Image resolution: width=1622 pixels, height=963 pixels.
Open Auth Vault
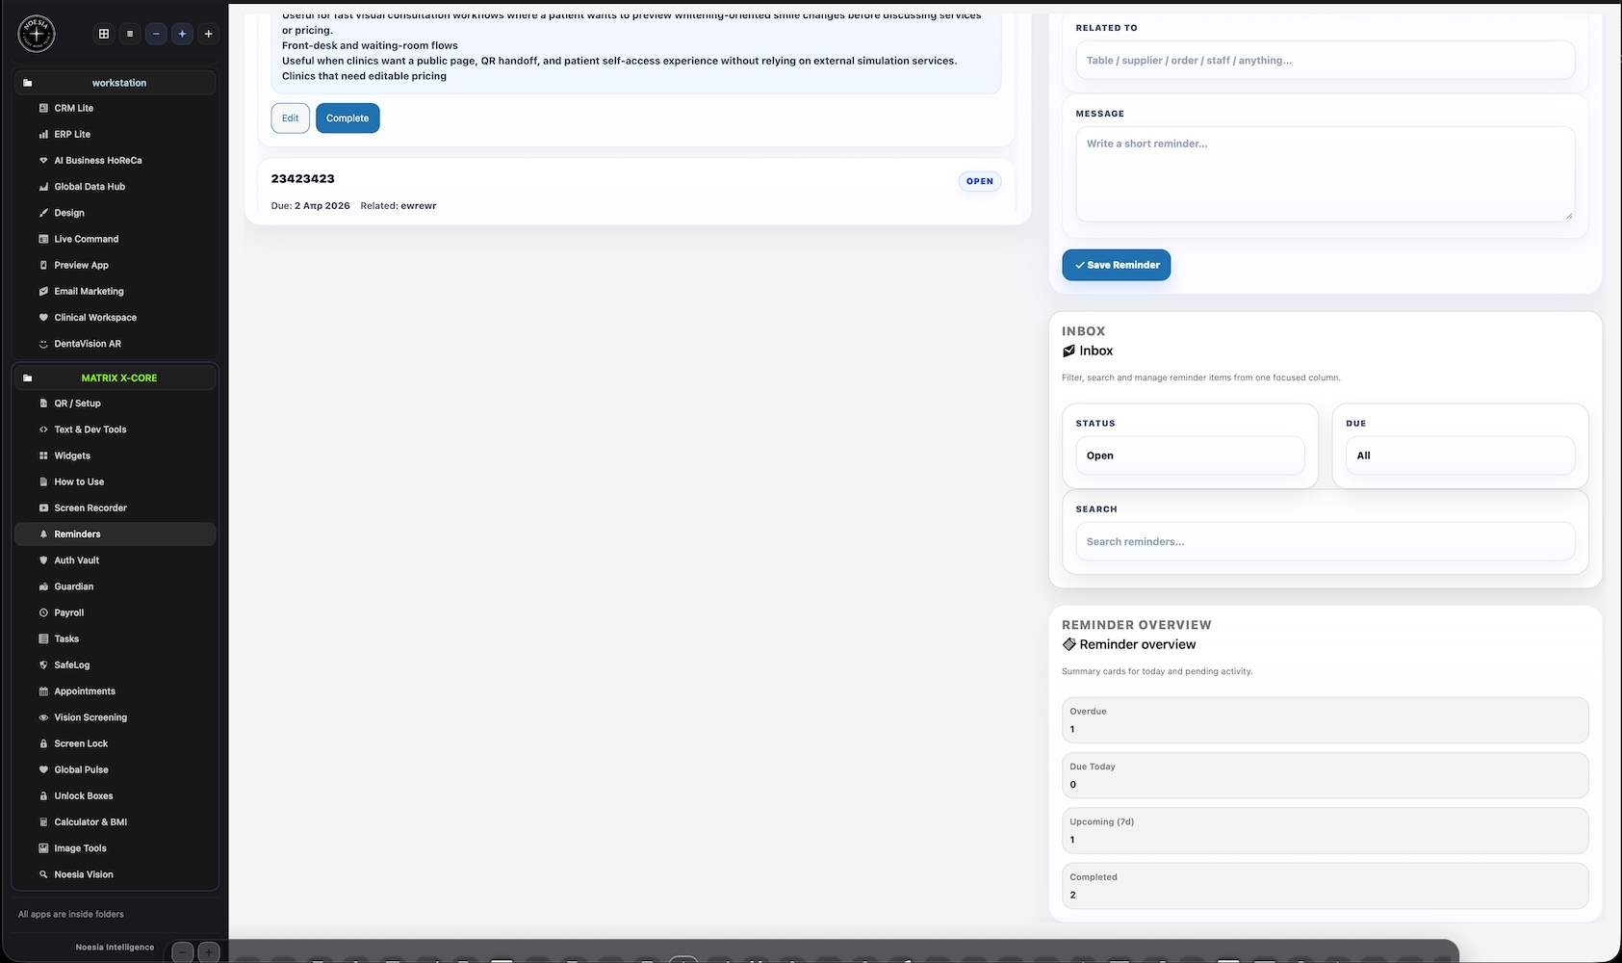point(116,560)
